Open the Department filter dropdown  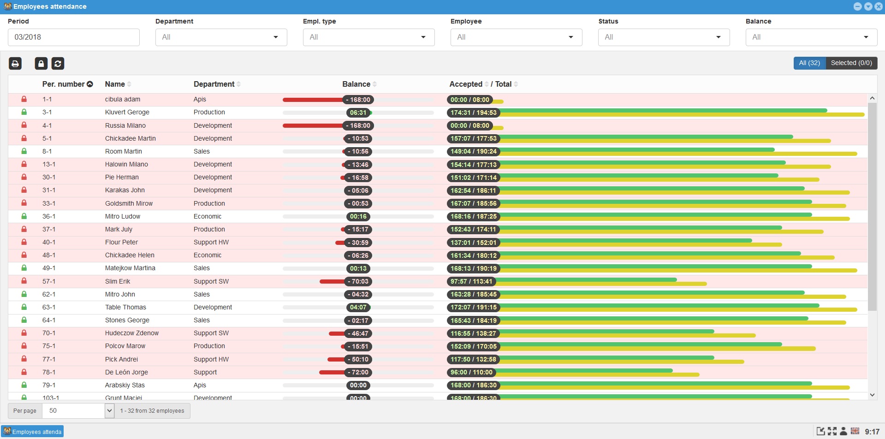[x=221, y=37]
